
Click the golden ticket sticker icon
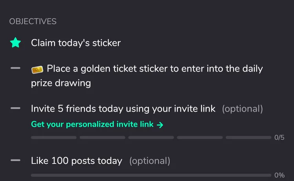pos(37,69)
